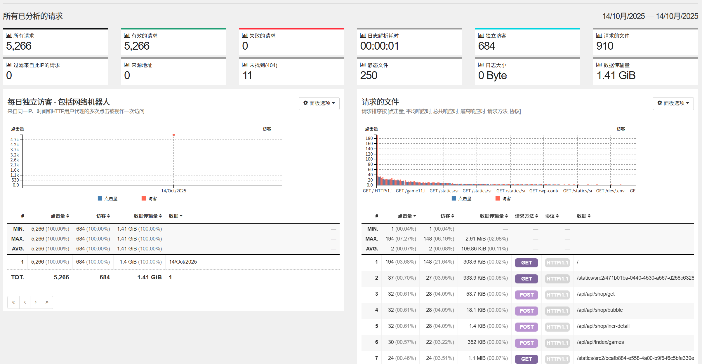
Task: Click the chart icon beside 未找到(404)
Action: tap(245, 65)
